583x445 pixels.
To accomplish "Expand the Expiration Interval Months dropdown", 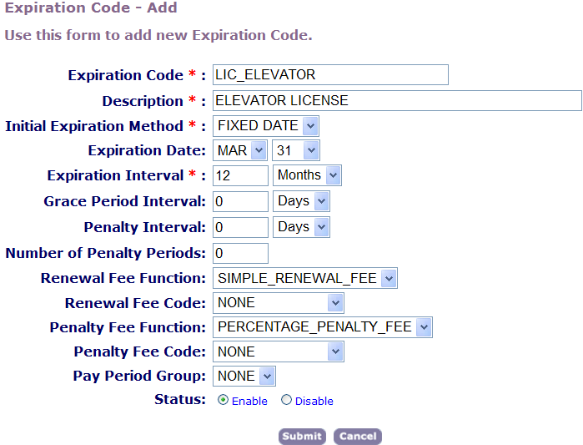I will pos(308,175).
